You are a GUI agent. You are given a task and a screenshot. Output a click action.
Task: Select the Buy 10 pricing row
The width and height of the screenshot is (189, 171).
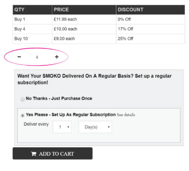click(x=99, y=39)
